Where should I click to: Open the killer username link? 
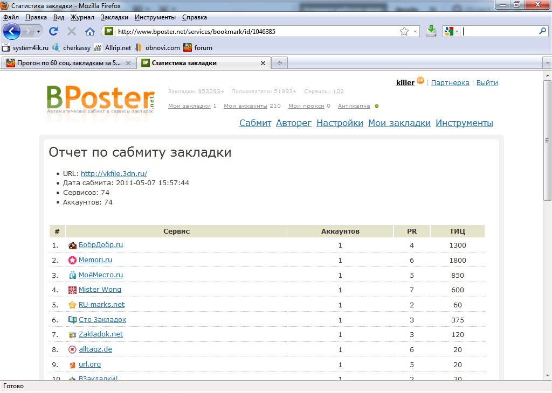[x=405, y=82]
